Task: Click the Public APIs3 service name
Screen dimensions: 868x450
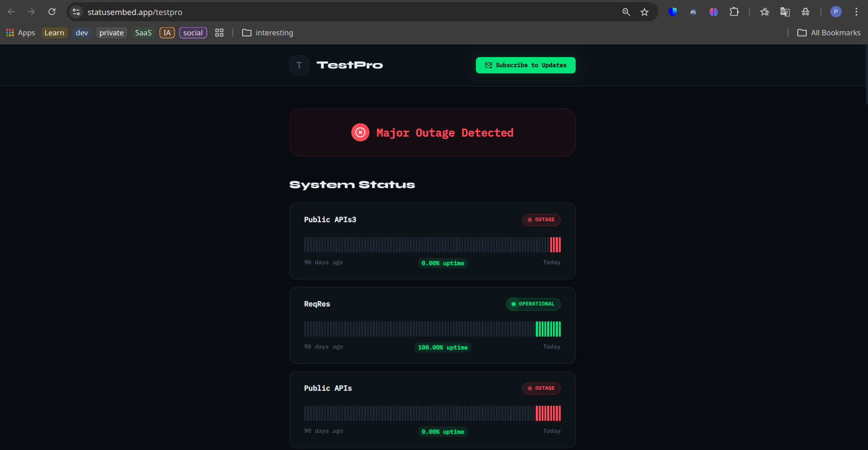Action: 330,220
